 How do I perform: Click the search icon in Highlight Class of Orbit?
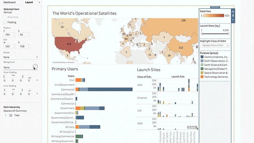228,46
